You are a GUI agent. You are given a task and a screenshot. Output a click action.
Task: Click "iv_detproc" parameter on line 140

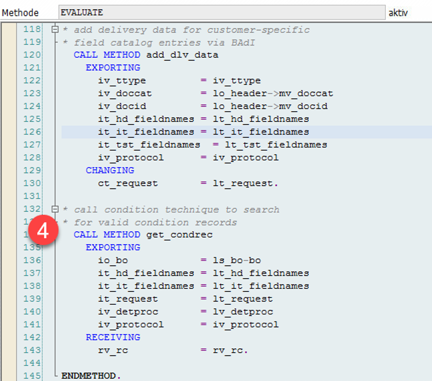[x=128, y=312]
